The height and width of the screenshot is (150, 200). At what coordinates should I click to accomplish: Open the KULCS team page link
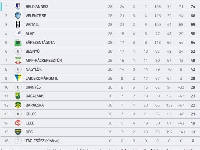tap(31, 114)
